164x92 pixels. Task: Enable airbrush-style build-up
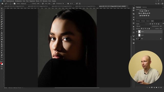pos(54,4)
